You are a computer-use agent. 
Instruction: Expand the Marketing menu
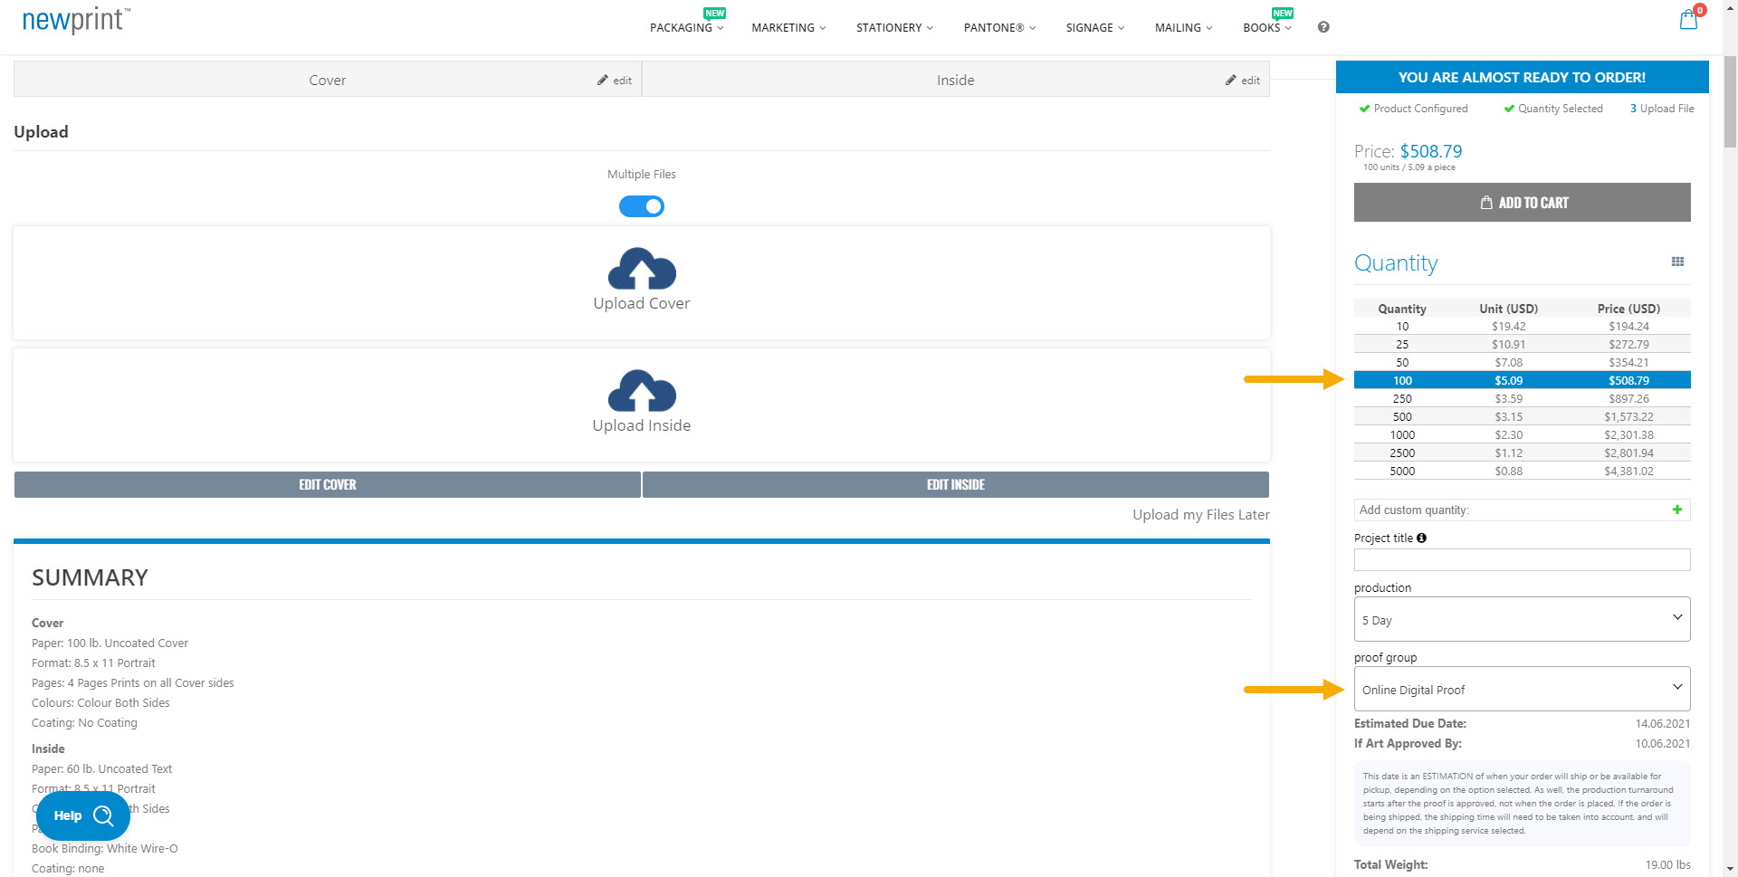coord(788,27)
